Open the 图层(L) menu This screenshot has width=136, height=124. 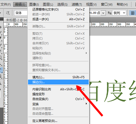point(48,4)
